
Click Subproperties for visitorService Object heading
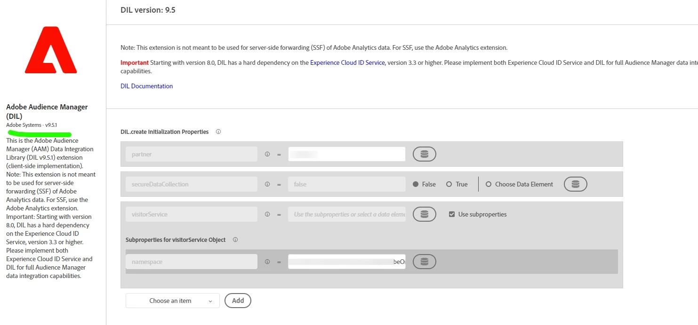[176, 240]
